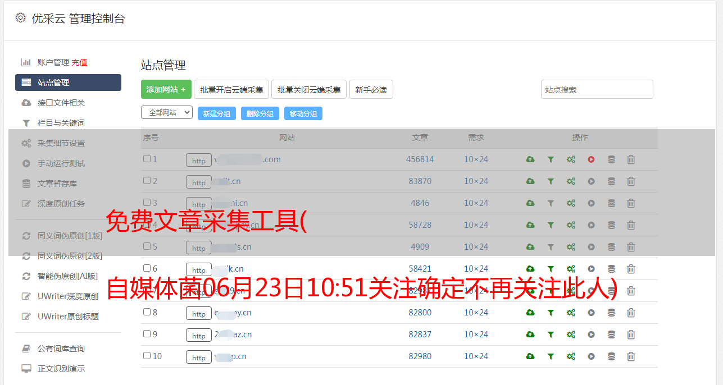Select the row 3 checkbox
Image resolution: width=723 pixels, height=385 pixels.
pos(147,203)
